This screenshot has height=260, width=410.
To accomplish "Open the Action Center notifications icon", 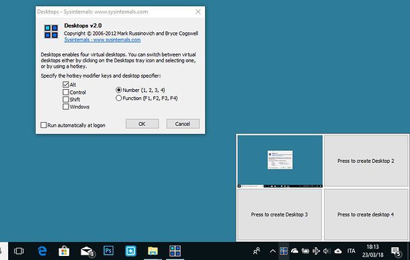I will click(396, 252).
